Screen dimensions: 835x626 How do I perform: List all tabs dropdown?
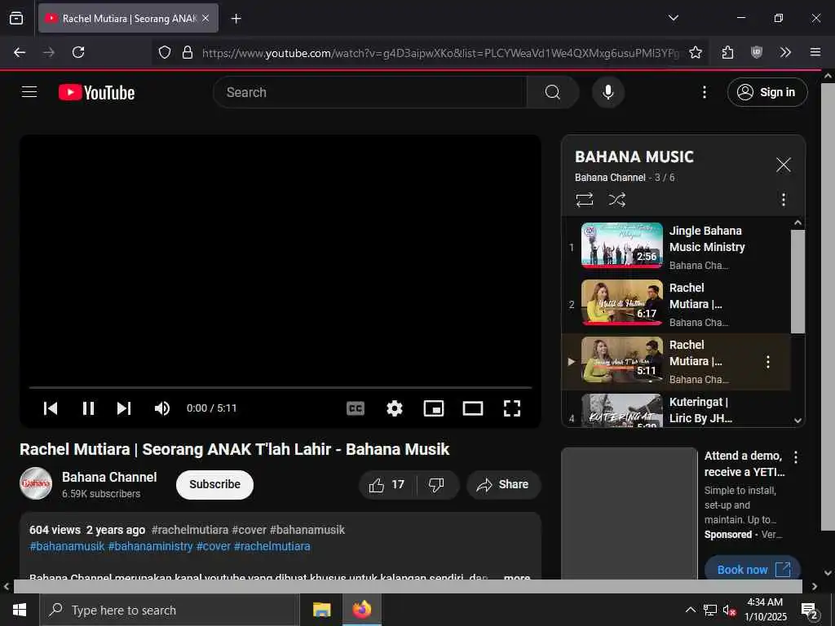click(673, 18)
